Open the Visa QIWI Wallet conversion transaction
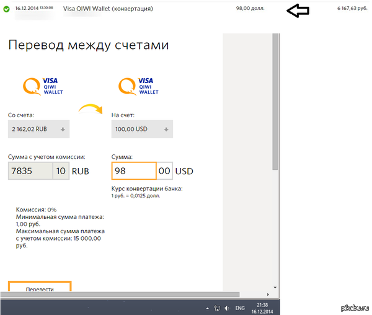This screenshot has height=315, width=372. point(108,9)
